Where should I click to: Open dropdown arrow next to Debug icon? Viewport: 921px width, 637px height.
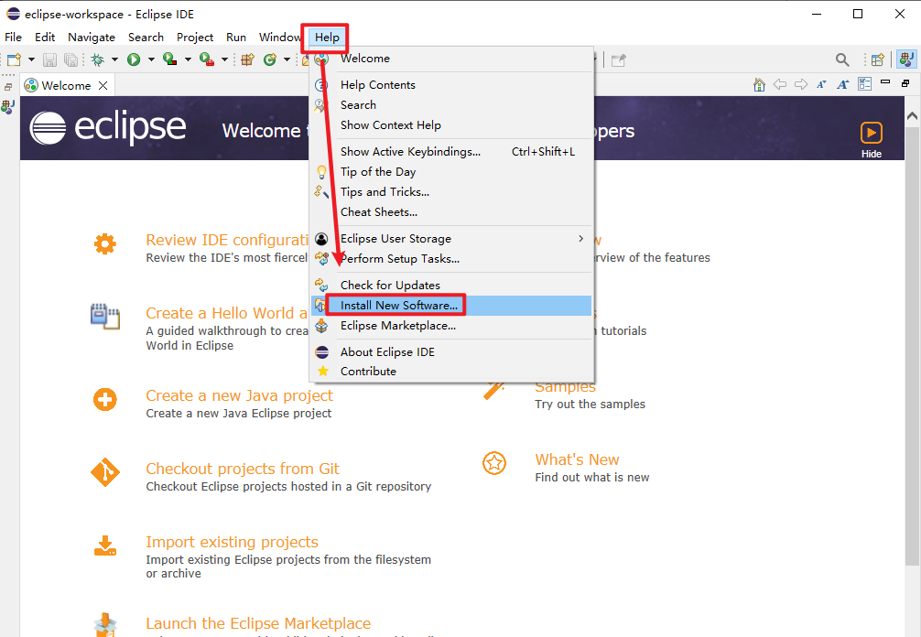(x=114, y=59)
